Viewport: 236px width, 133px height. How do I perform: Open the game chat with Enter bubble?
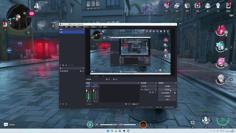pyautogui.click(x=6, y=124)
